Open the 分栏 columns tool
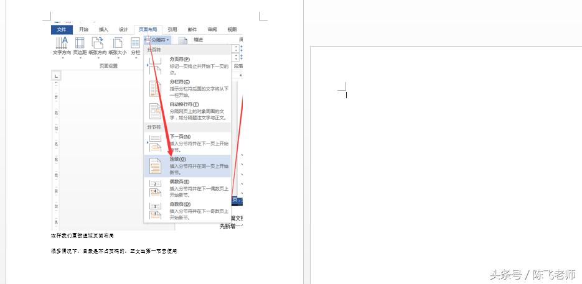 [136, 47]
